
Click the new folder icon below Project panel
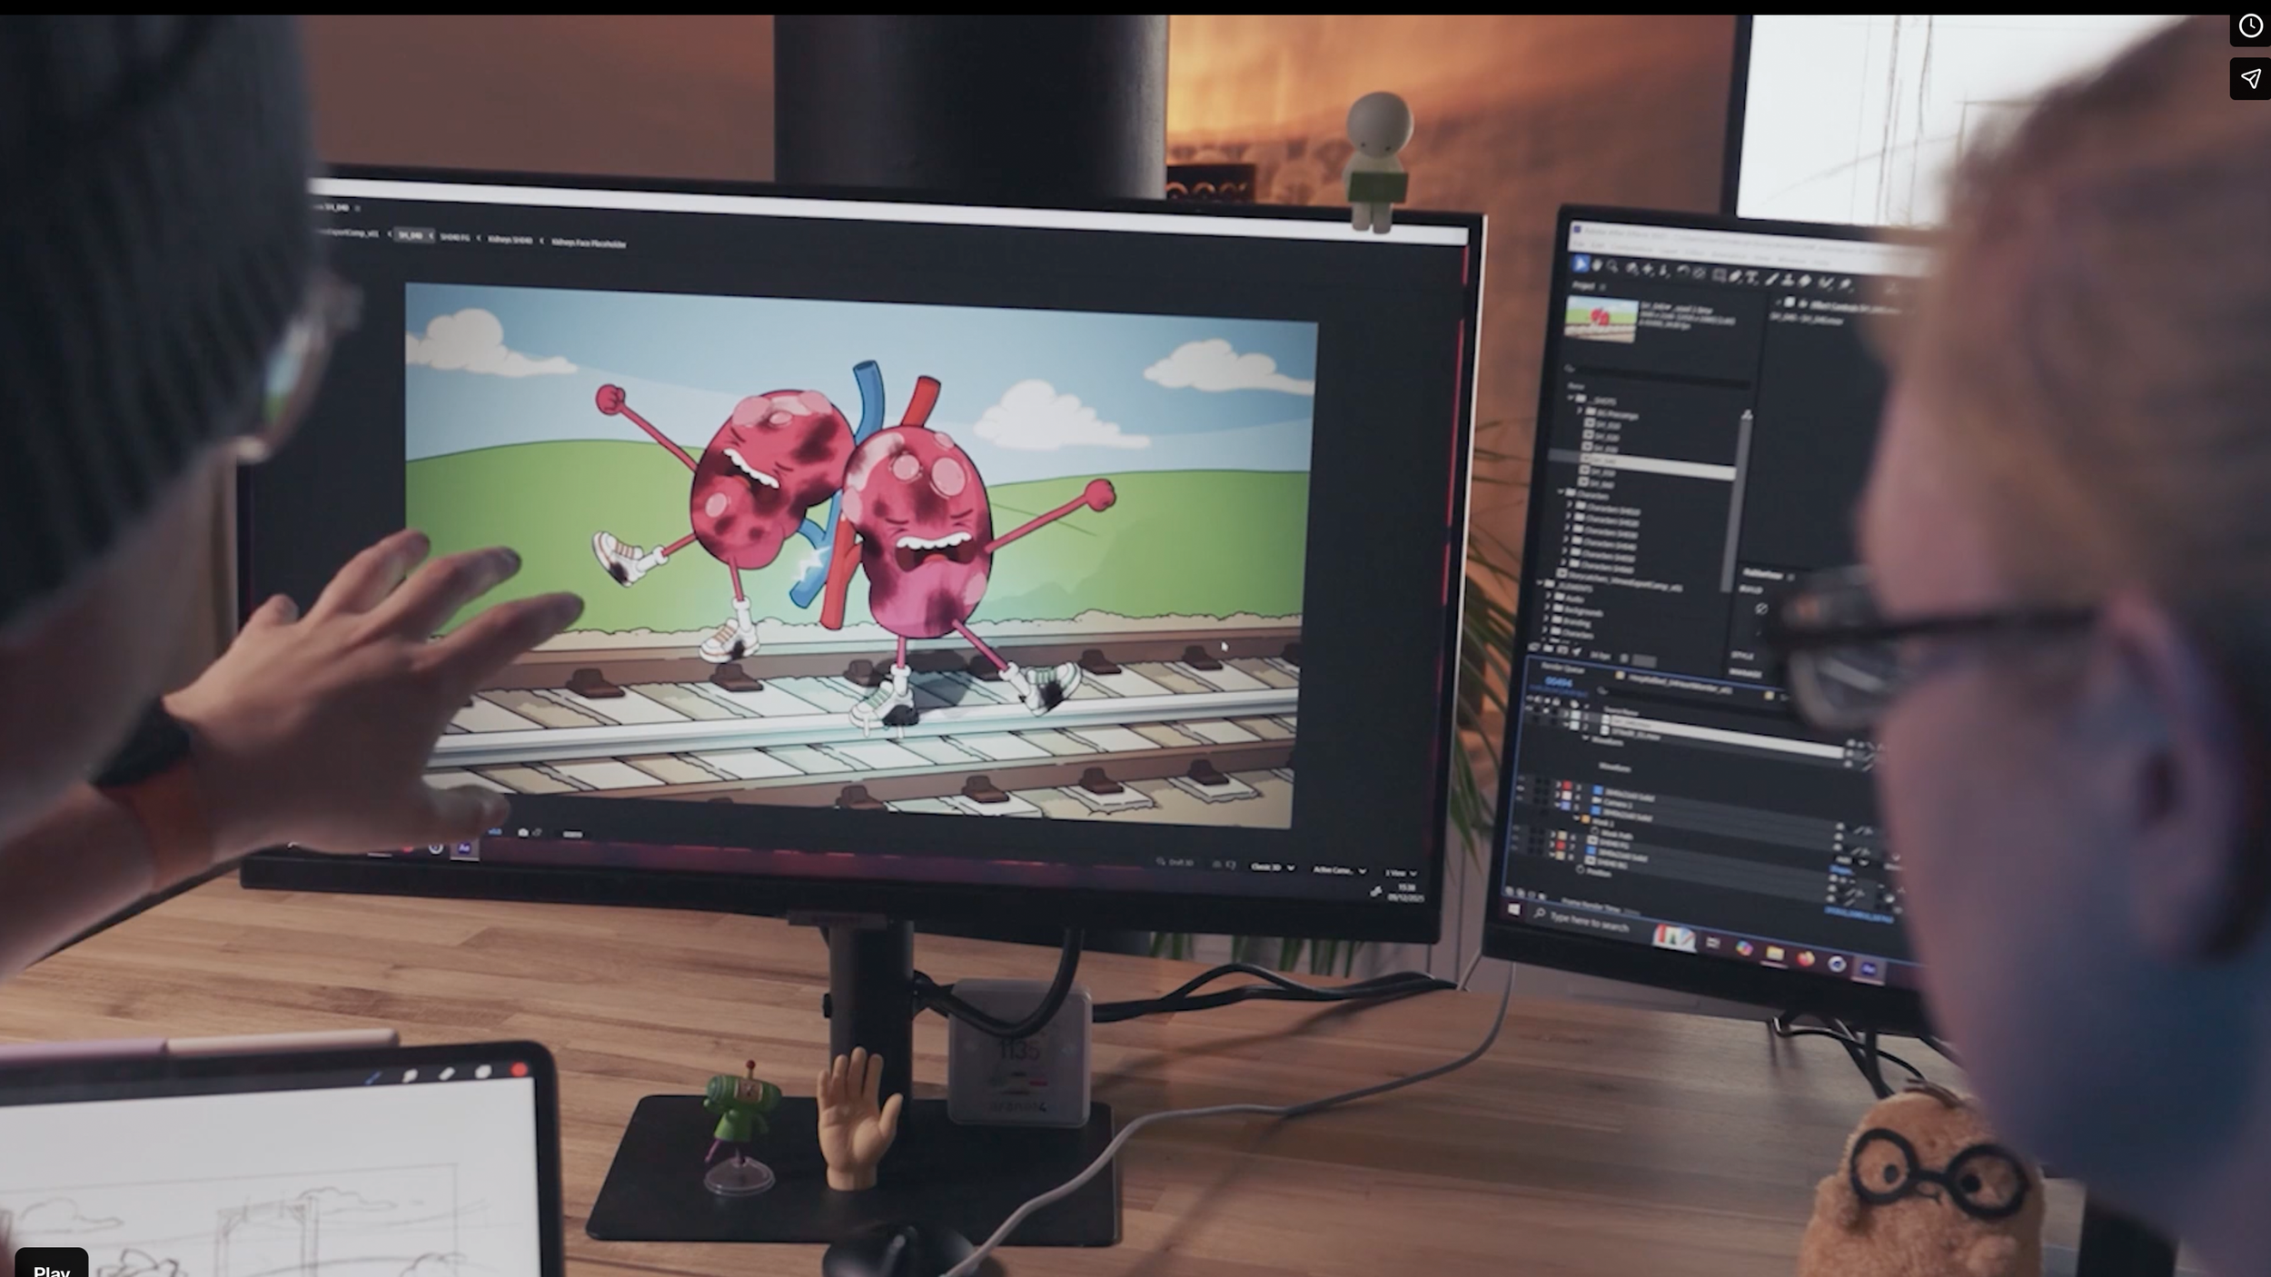(x=1548, y=648)
